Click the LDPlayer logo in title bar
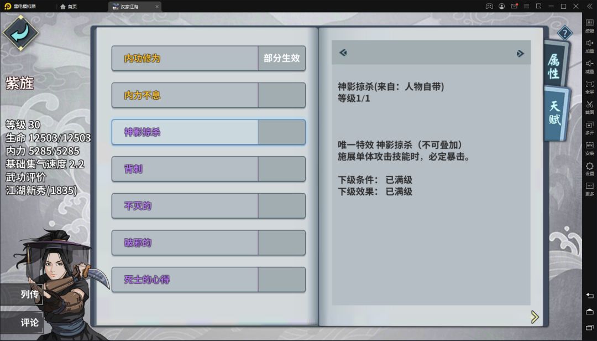Viewport: 597px width, 341px height. click(8, 6)
